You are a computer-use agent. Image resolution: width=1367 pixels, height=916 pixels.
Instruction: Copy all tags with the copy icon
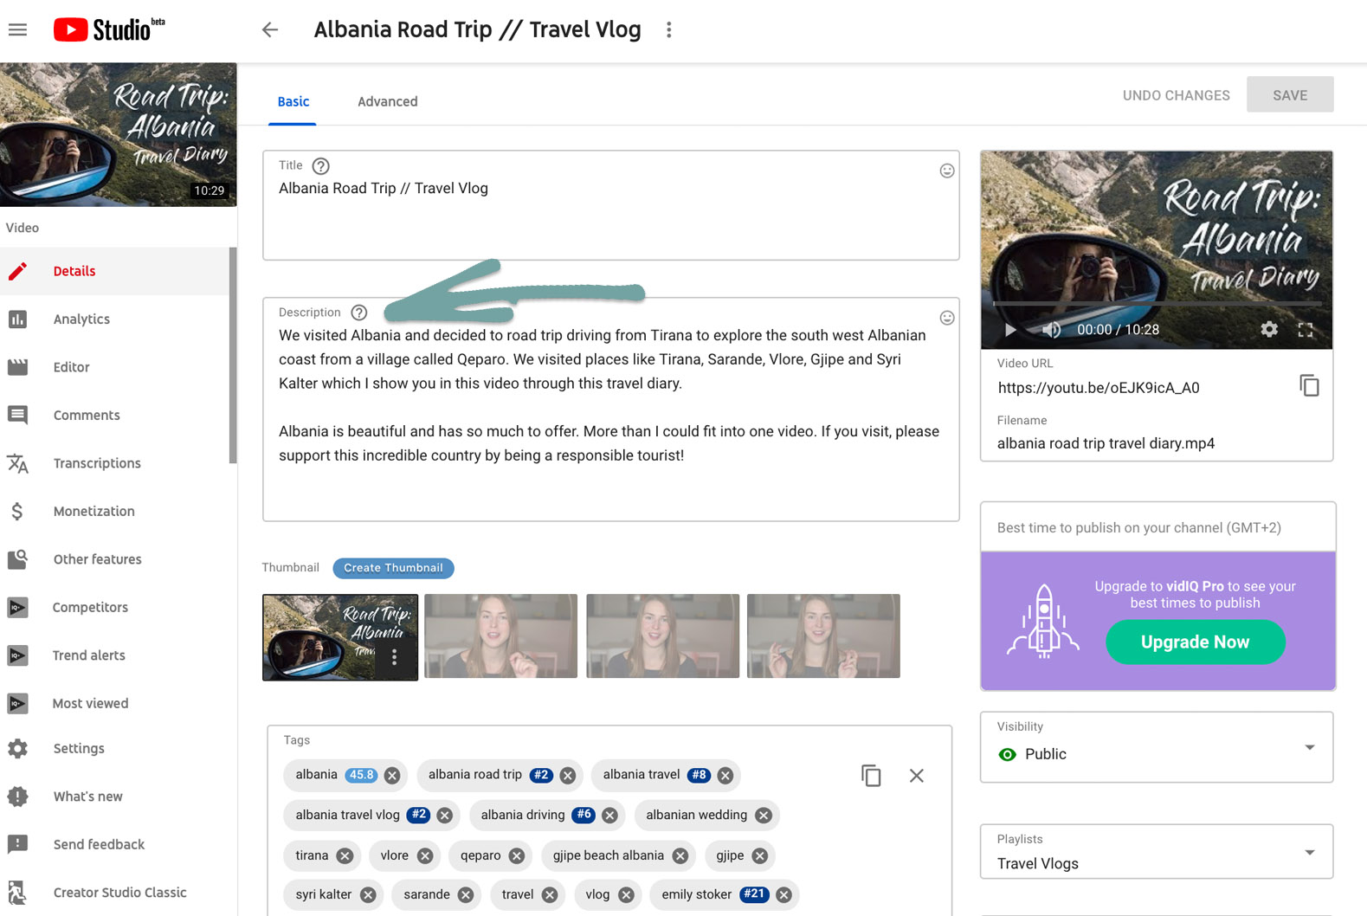click(871, 775)
